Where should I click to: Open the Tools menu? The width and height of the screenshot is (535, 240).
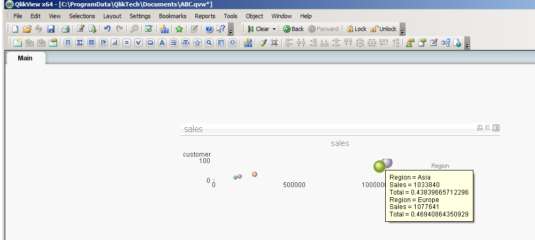231,16
